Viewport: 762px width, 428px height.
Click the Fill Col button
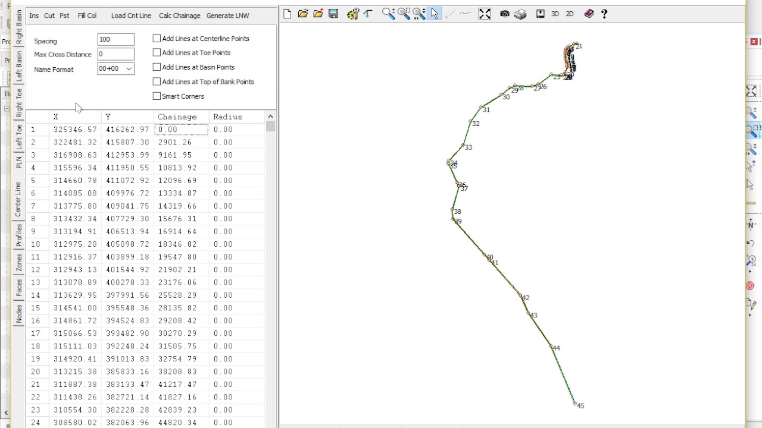pos(87,15)
